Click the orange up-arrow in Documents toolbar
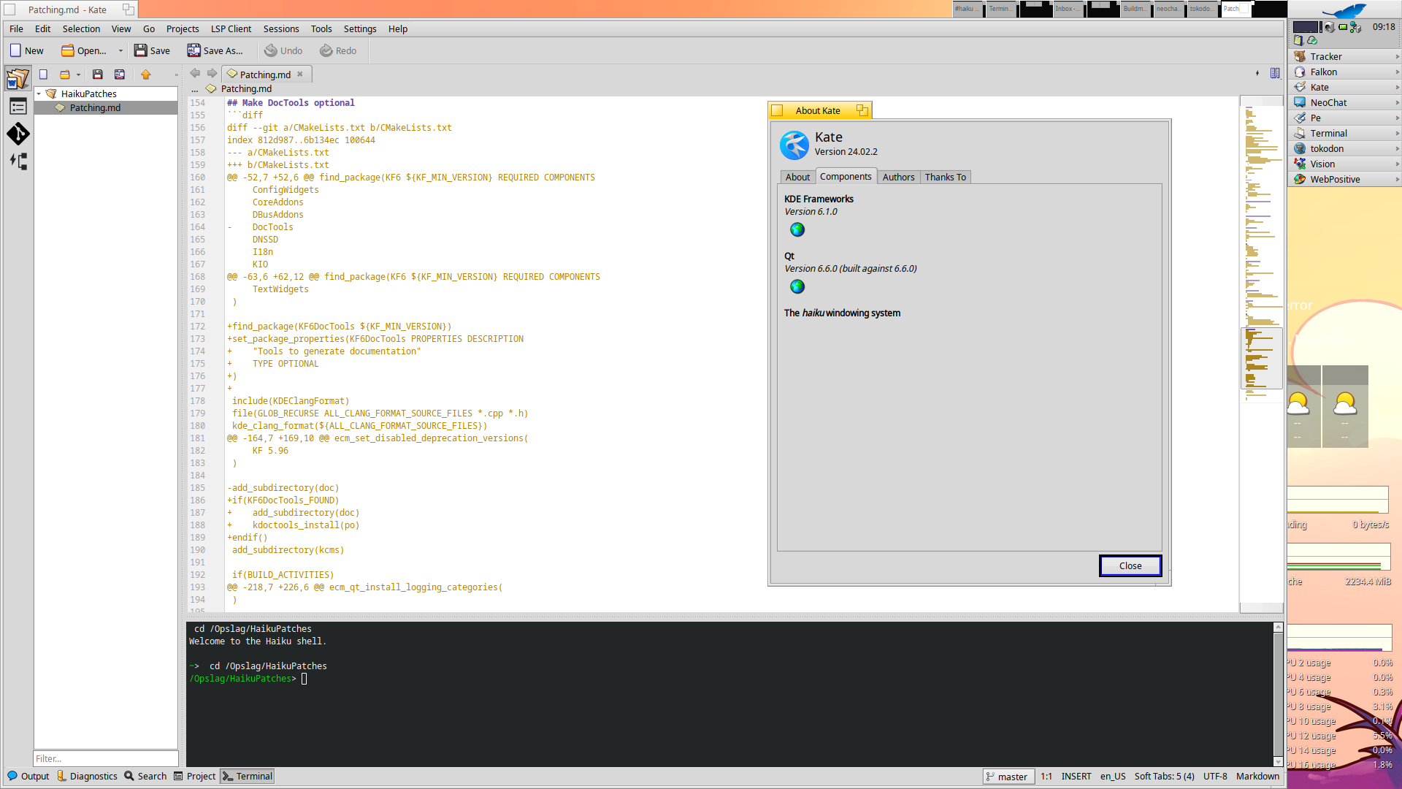This screenshot has height=789, width=1402. click(146, 75)
